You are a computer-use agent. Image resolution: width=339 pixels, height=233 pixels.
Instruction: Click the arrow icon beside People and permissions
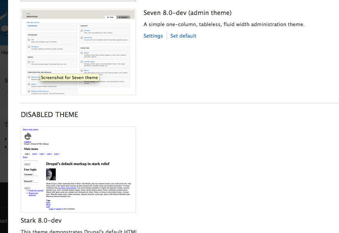(29, 91)
